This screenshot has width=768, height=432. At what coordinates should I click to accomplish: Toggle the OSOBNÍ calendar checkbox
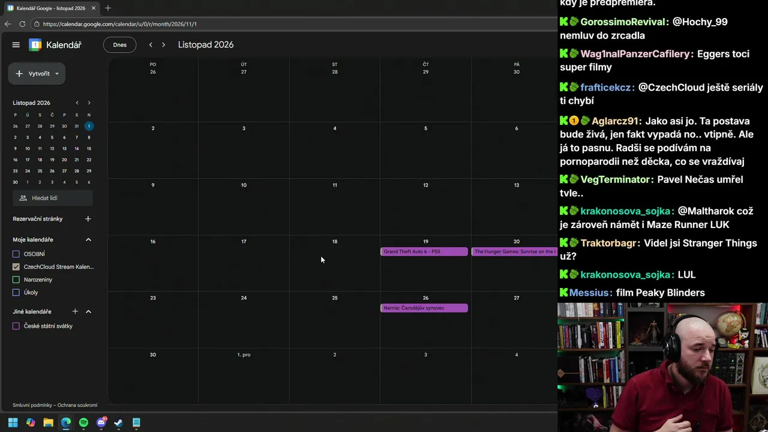(x=16, y=254)
